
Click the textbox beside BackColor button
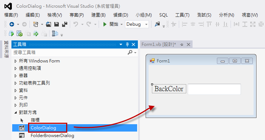[x=214, y=89]
